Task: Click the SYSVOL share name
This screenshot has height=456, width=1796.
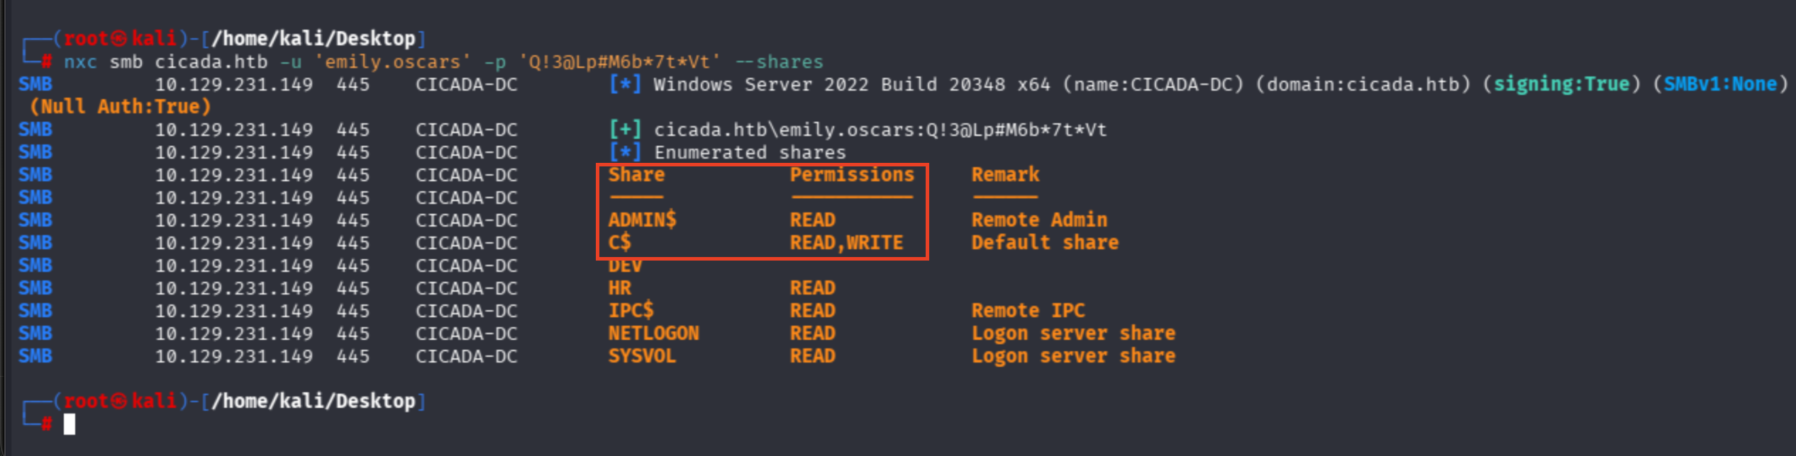Action: pyautogui.click(x=642, y=356)
